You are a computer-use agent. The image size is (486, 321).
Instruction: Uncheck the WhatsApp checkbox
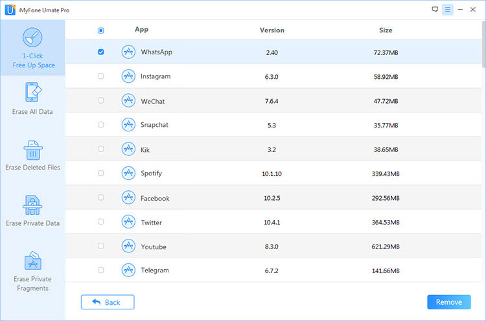point(100,52)
